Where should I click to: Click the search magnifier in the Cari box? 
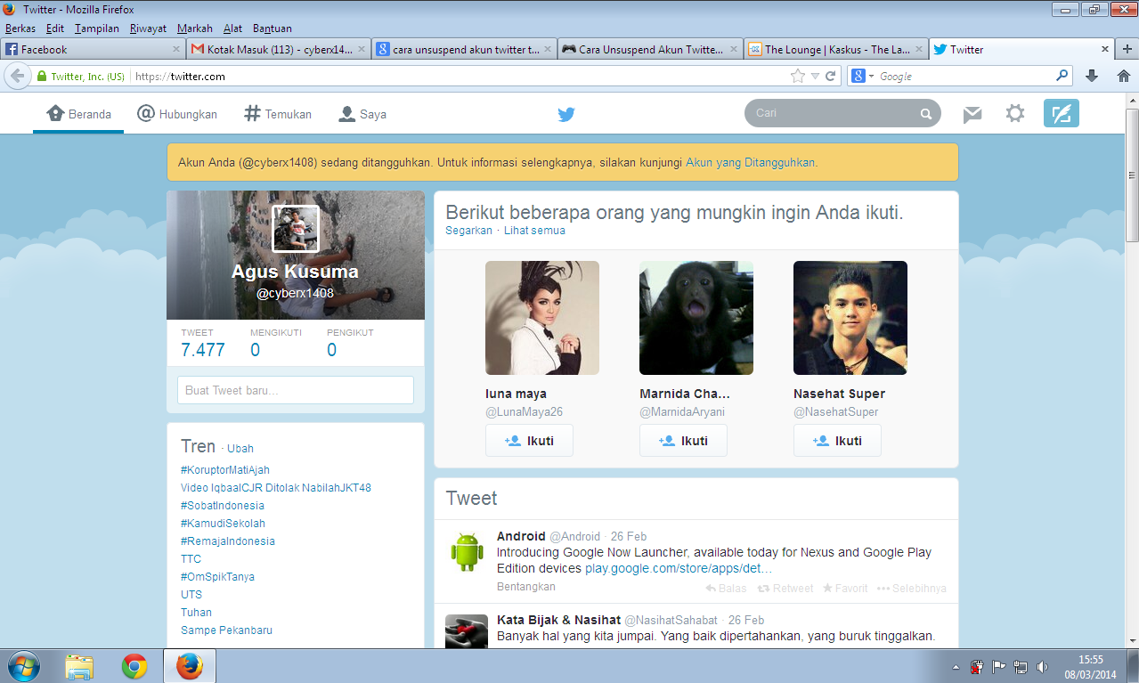[x=926, y=114]
